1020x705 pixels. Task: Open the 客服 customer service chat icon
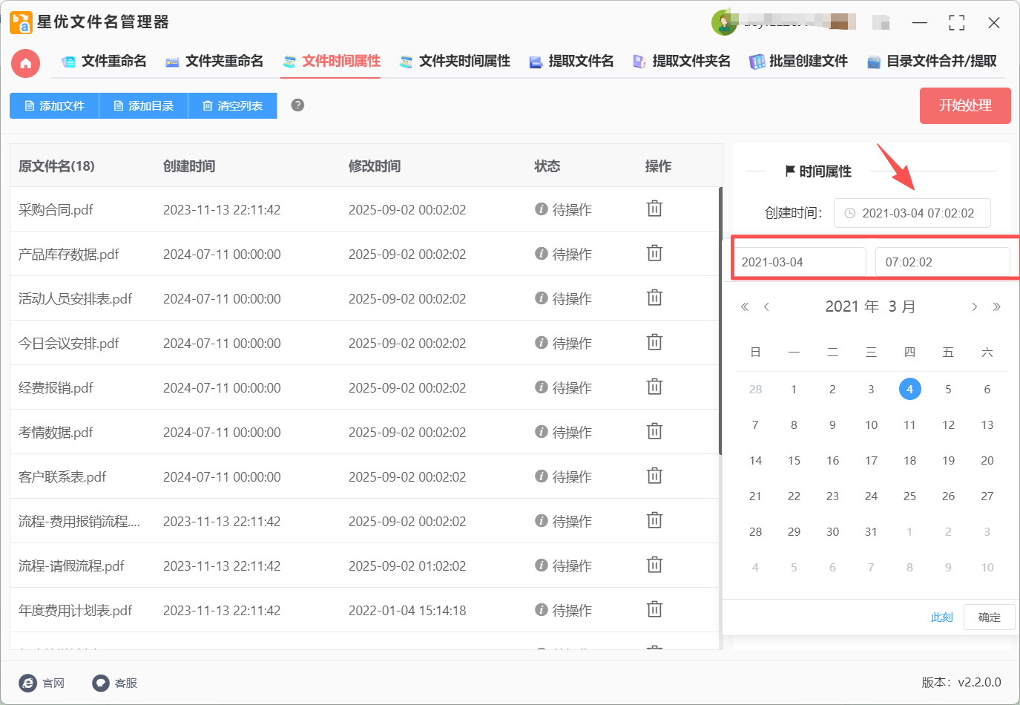click(x=101, y=683)
